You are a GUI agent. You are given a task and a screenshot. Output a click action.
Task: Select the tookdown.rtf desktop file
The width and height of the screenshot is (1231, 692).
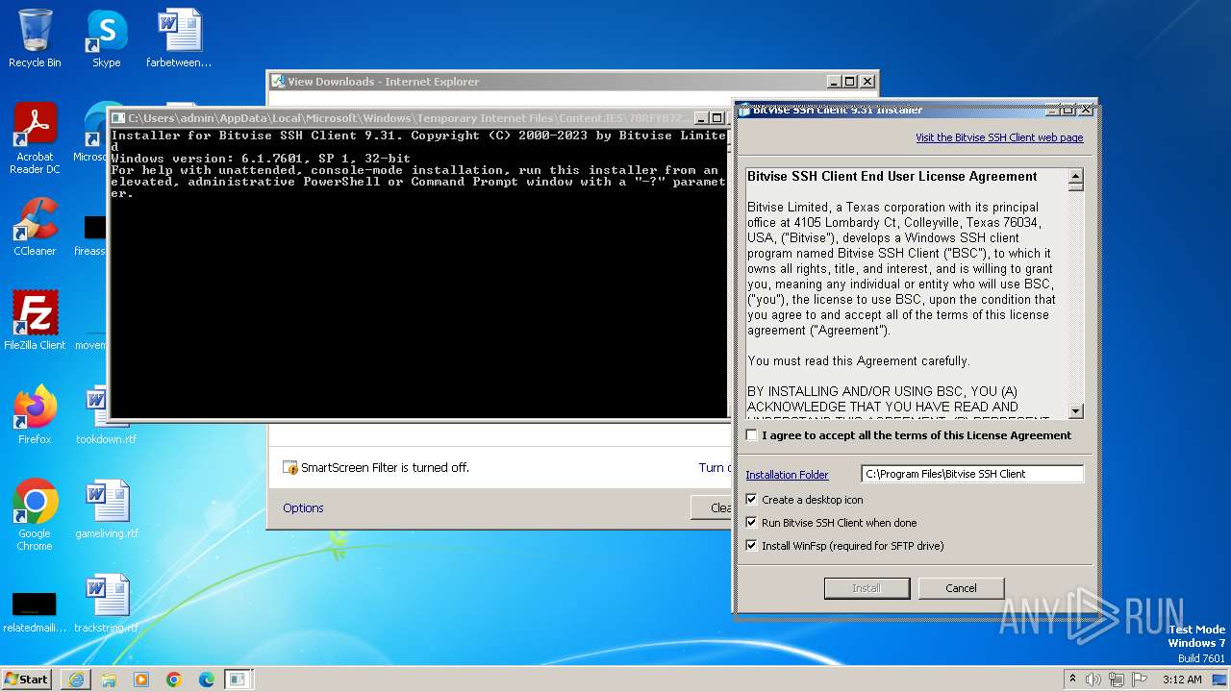106,414
